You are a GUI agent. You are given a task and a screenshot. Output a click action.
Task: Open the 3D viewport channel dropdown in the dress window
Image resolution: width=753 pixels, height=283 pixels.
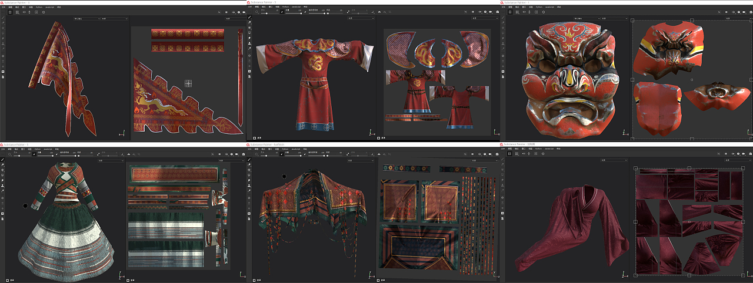pos(111,160)
